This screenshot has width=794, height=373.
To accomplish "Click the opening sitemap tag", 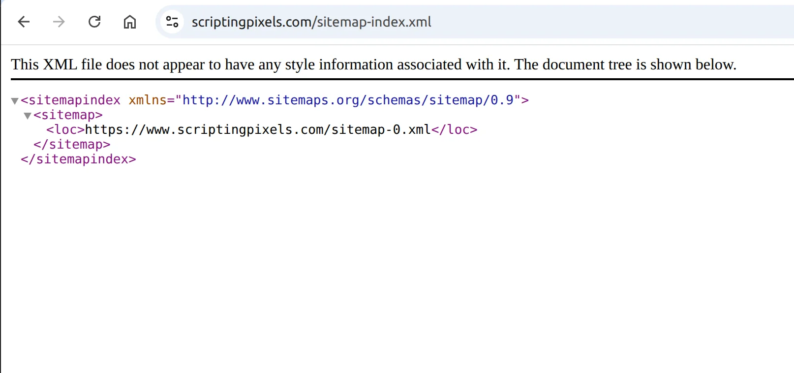I will (68, 115).
